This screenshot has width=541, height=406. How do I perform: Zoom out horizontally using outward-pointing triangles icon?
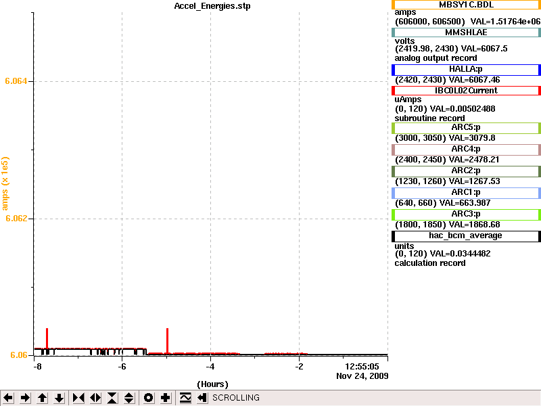[95, 398]
